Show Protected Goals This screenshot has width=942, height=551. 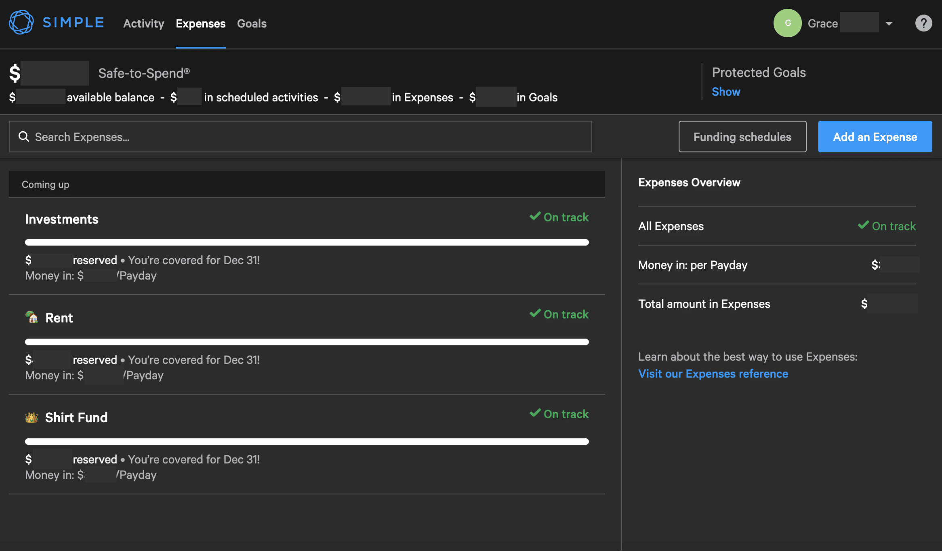click(x=726, y=91)
